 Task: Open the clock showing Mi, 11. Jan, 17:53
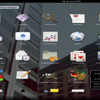click(x=71, y=1)
